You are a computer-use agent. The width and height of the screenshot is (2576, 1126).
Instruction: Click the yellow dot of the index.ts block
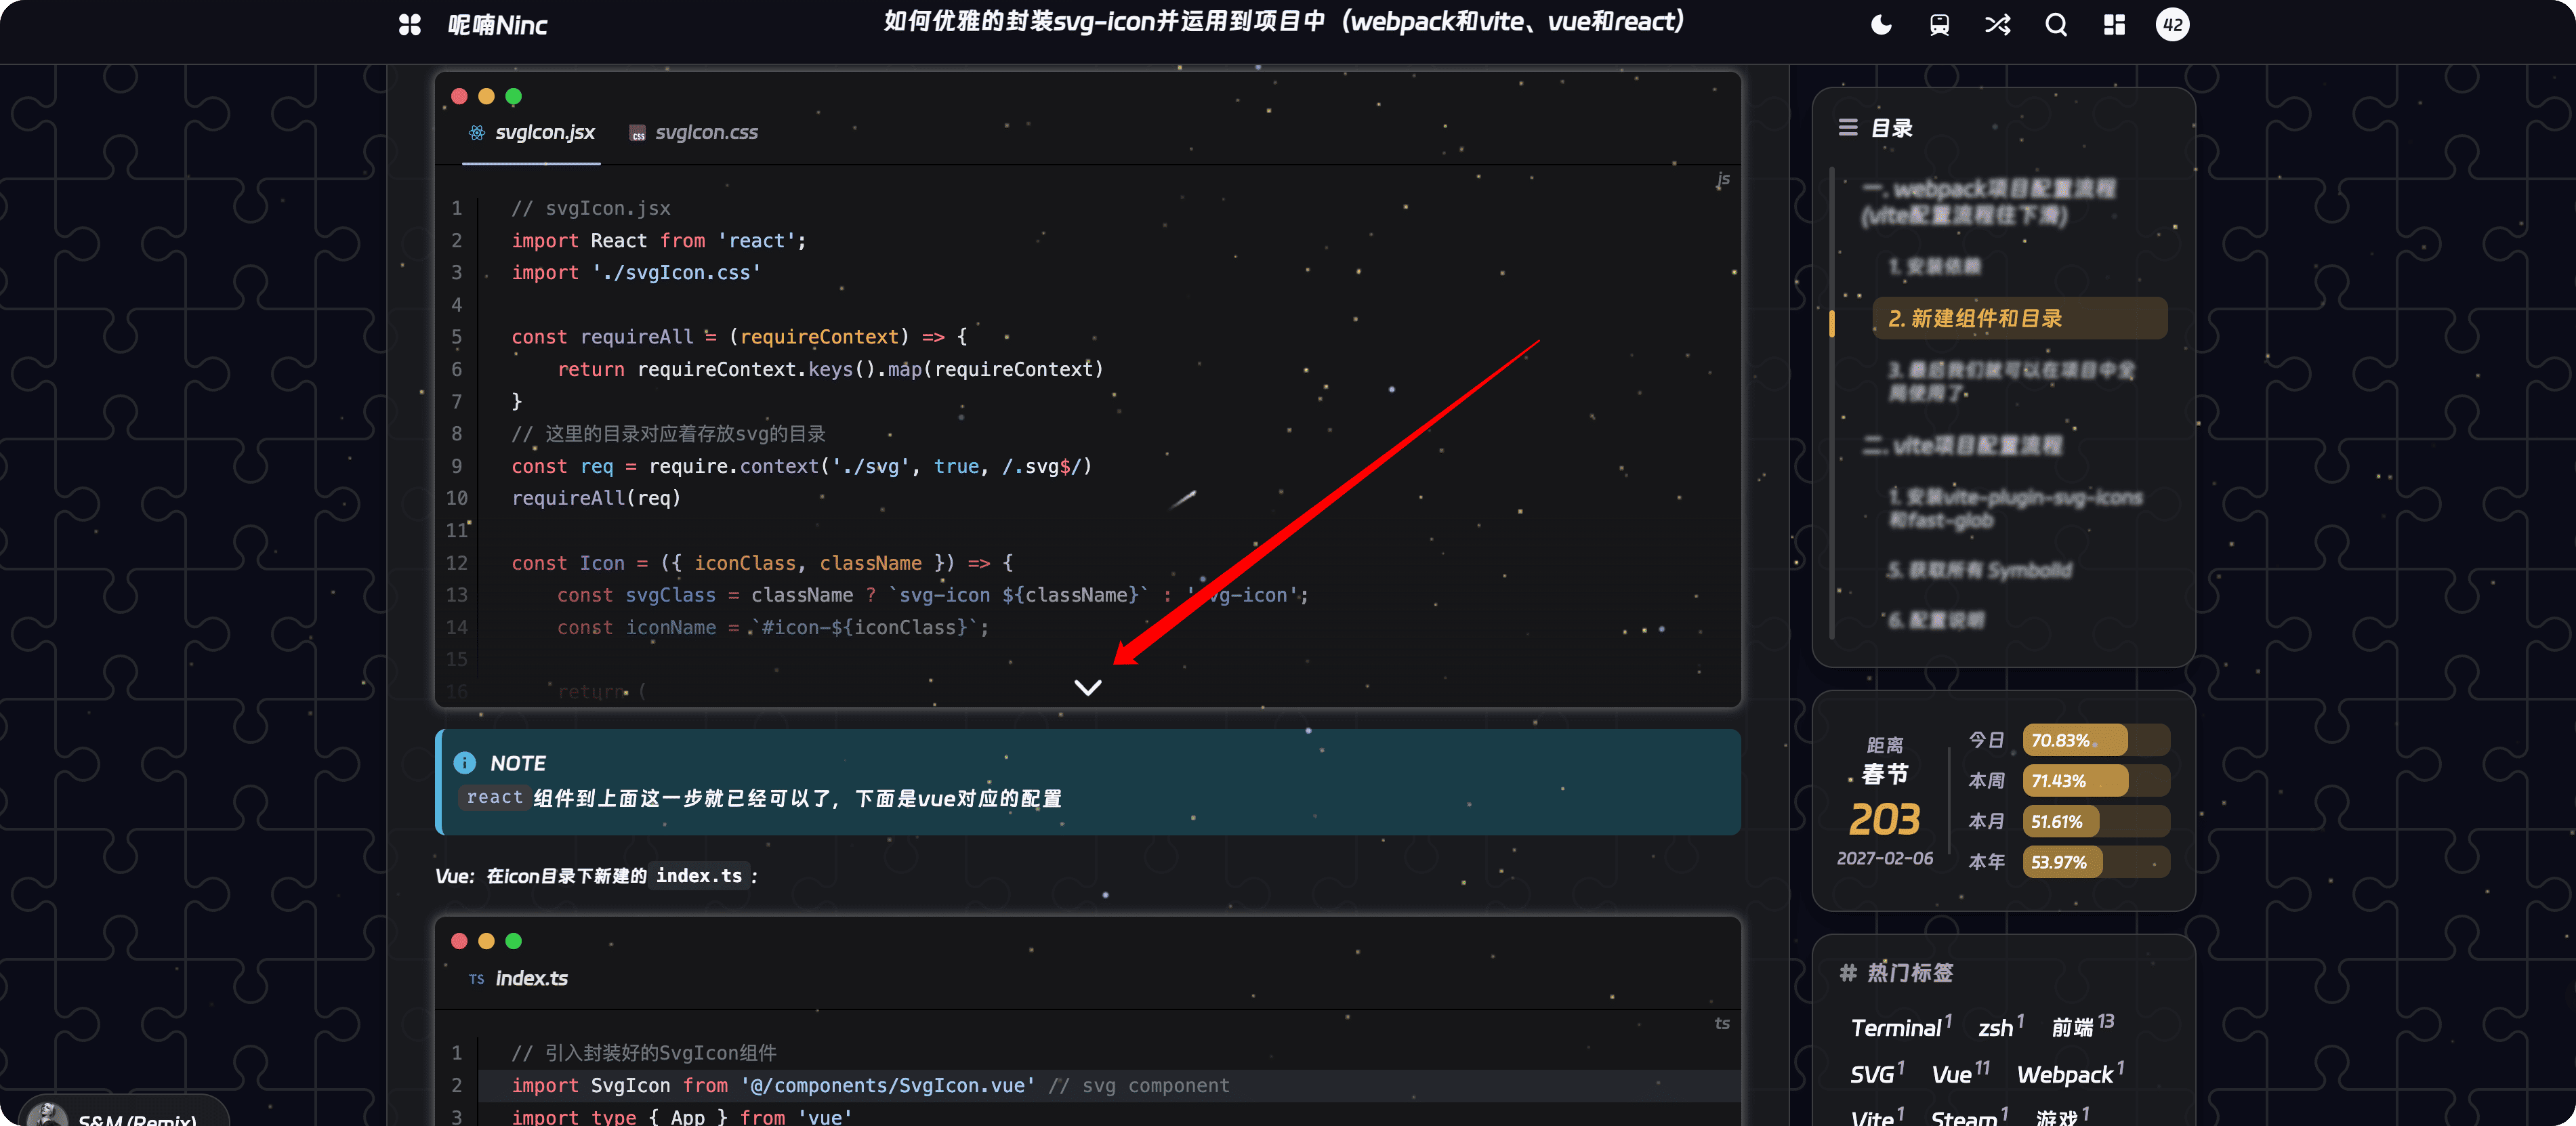pos(486,940)
